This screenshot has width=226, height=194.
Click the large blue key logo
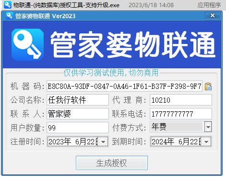(27, 44)
